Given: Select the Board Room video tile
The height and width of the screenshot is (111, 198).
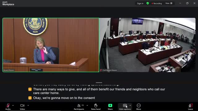Looking at the screenshot, I should click(51, 45).
